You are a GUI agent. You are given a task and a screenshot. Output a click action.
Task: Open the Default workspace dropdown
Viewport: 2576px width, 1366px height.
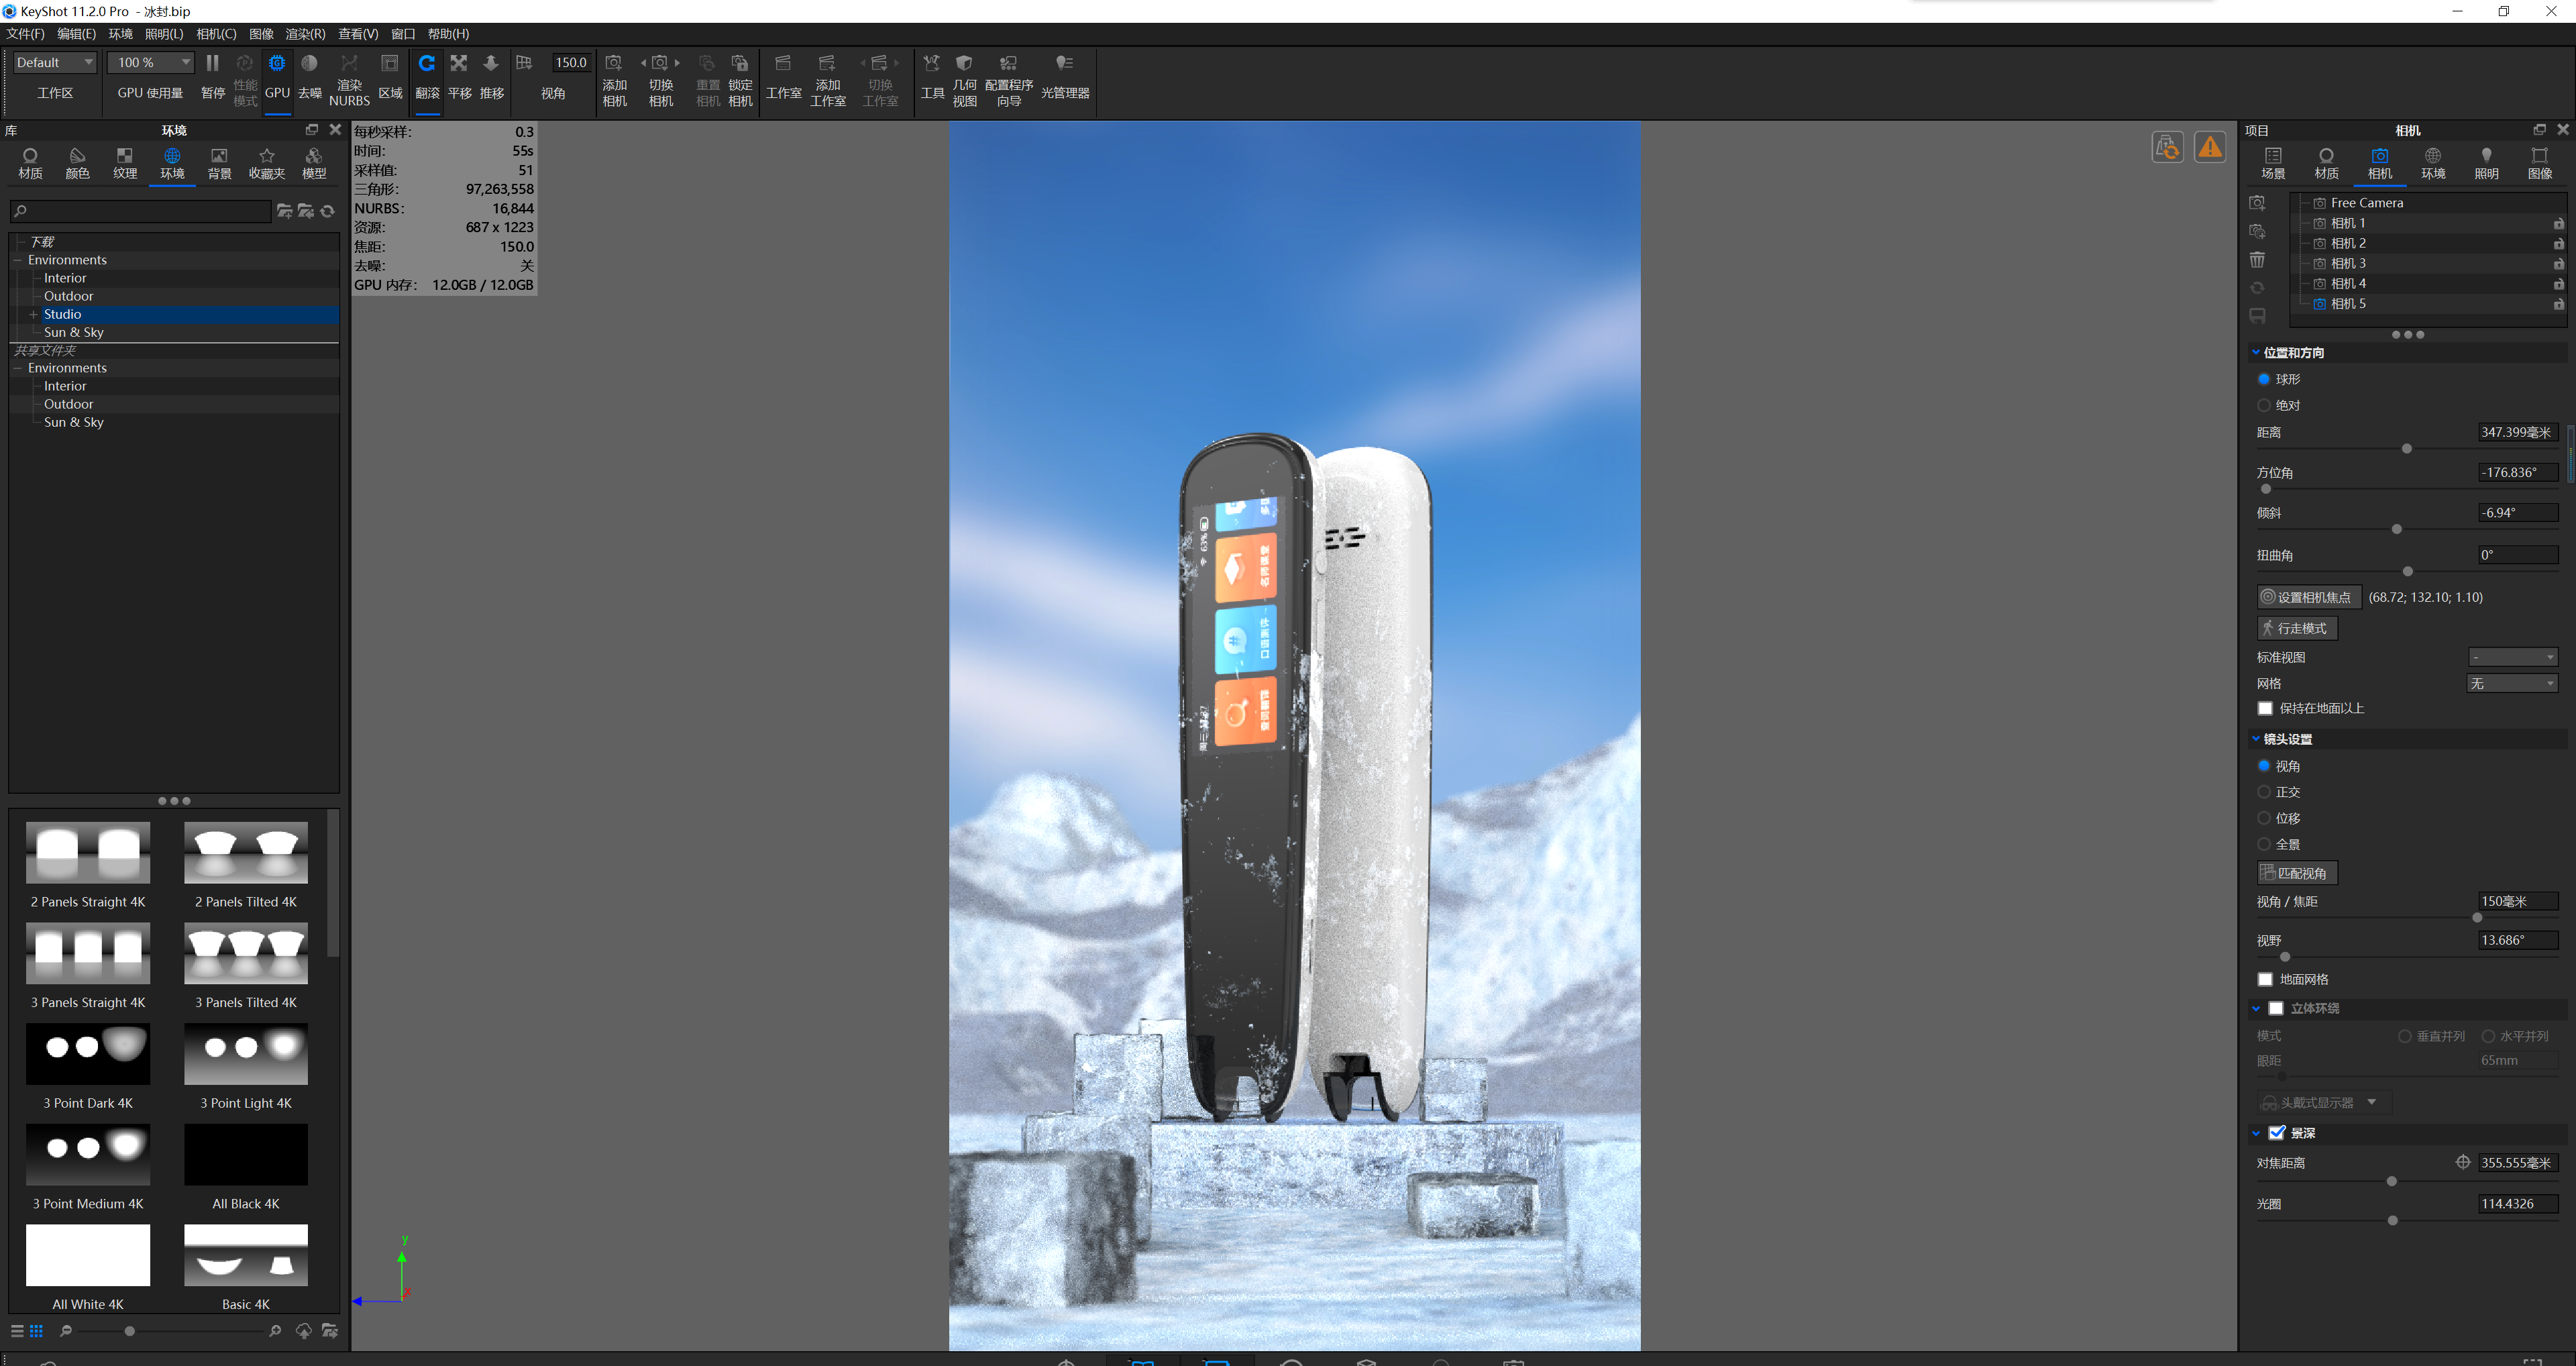click(53, 62)
